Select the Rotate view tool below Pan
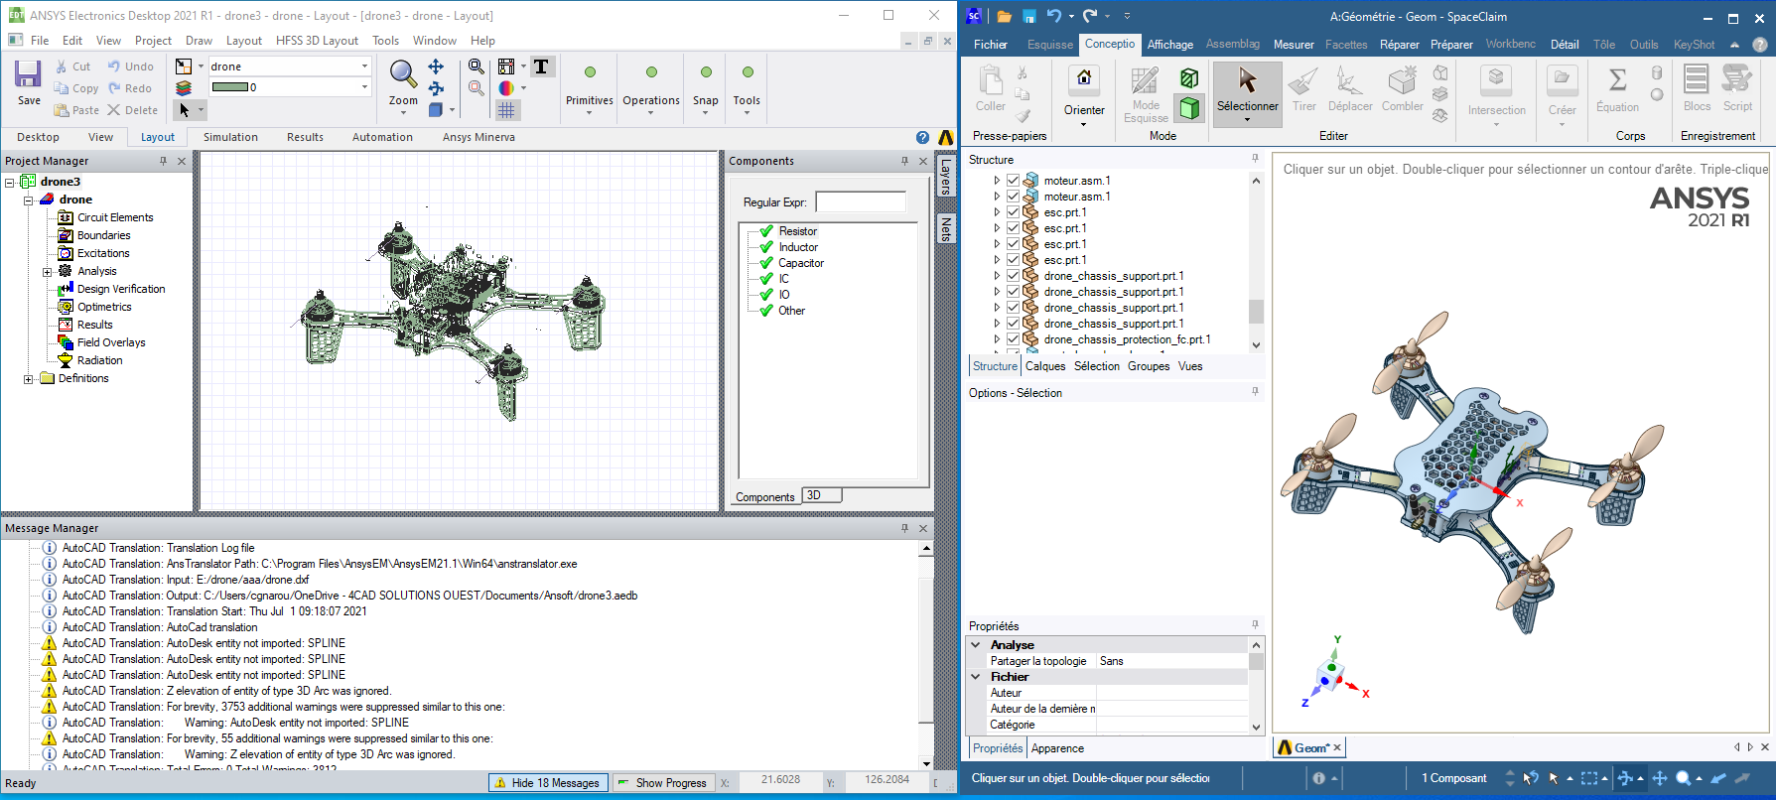The image size is (1776, 800). 435,88
